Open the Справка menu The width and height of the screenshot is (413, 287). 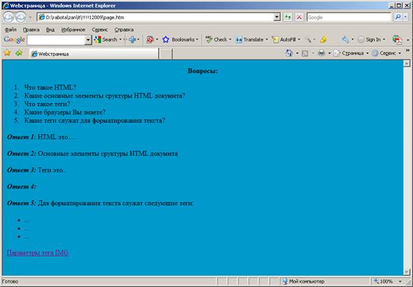(124, 30)
